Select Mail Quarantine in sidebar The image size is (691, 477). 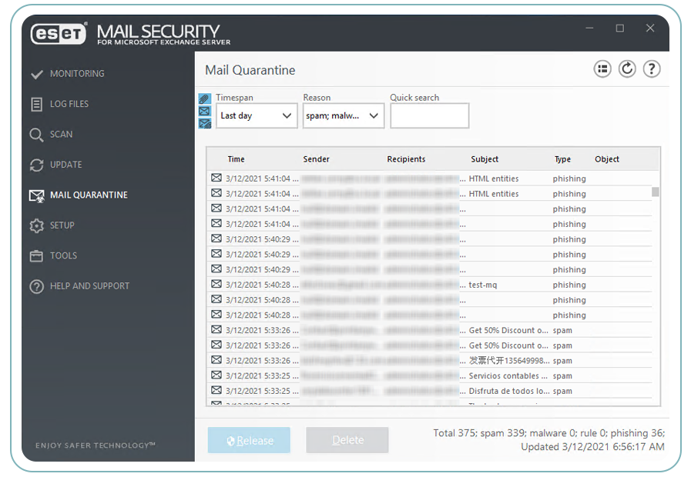click(x=89, y=195)
